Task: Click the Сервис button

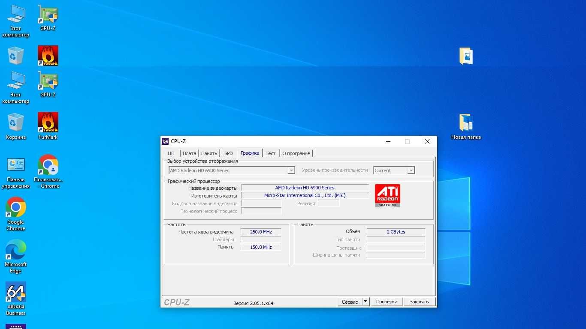Action: [350, 302]
